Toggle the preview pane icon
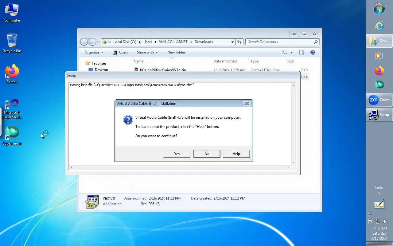393x246 pixels. [x=302, y=52]
